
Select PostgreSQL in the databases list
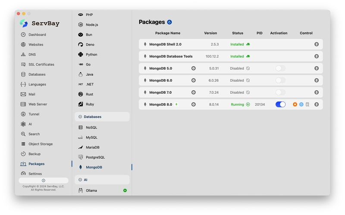click(x=95, y=157)
